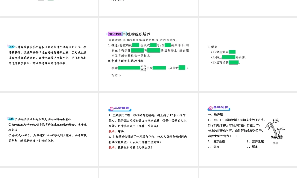Viewport: 297px width, 178px height.
Task: Click the bamboo illustration
Action: coord(275,129)
